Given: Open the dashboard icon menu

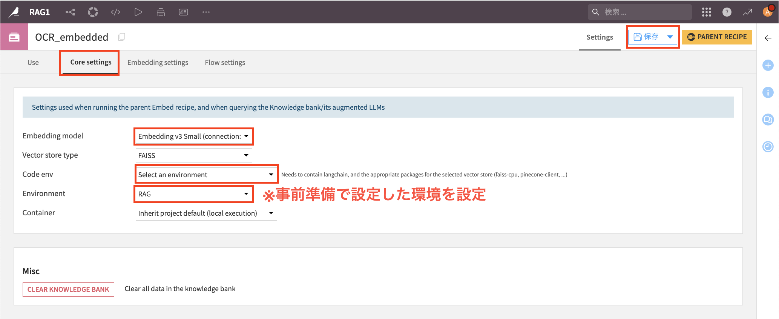Looking at the screenshot, I should pos(183,12).
